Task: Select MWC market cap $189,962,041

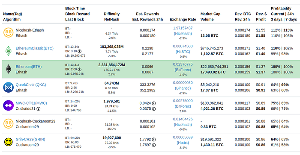Action: click(x=212, y=103)
